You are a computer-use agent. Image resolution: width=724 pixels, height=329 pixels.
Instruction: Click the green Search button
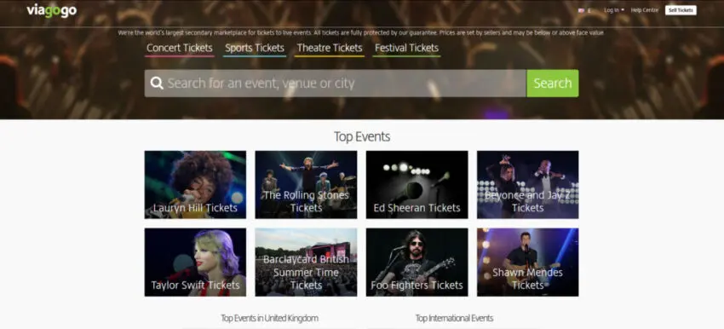pyautogui.click(x=553, y=84)
